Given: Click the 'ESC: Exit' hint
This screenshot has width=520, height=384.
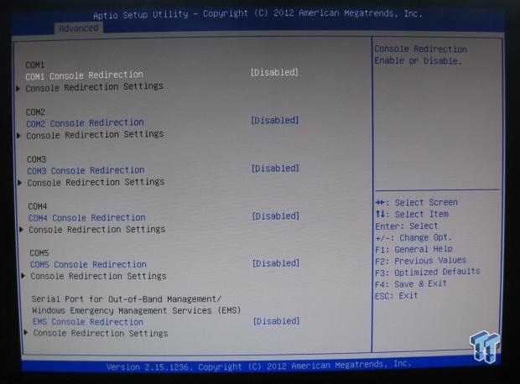Looking at the screenshot, I should (x=397, y=296).
